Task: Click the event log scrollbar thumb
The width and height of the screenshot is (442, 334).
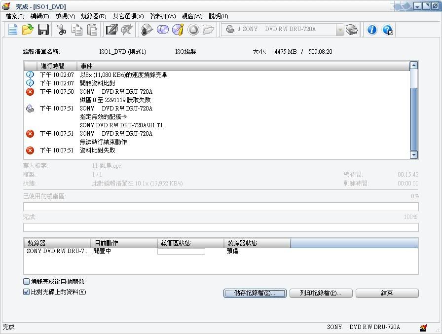Action: [x=414, y=119]
